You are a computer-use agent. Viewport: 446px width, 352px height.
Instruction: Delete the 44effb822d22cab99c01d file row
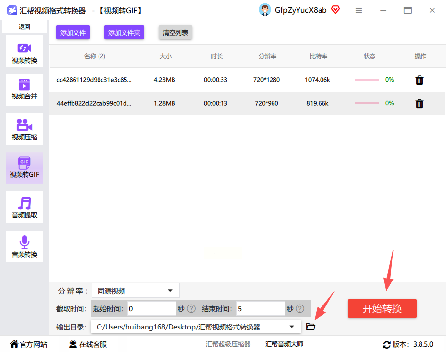(x=420, y=103)
